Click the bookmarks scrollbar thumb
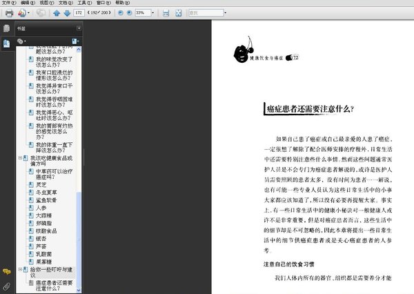This screenshot has width=414, height=294. [79, 239]
